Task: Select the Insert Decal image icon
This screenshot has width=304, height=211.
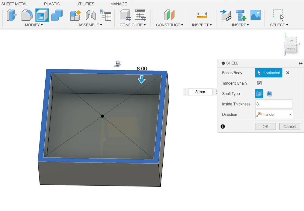Action: point(256,15)
